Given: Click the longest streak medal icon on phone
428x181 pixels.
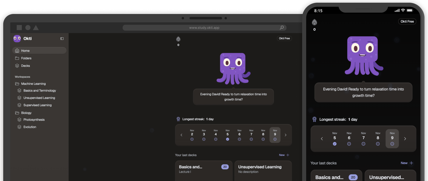Looking at the screenshot, I should tap(314, 119).
